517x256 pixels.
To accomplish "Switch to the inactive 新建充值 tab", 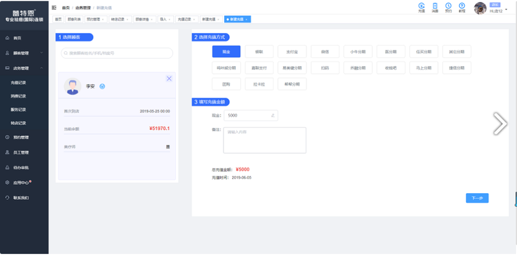I will [211, 19].
